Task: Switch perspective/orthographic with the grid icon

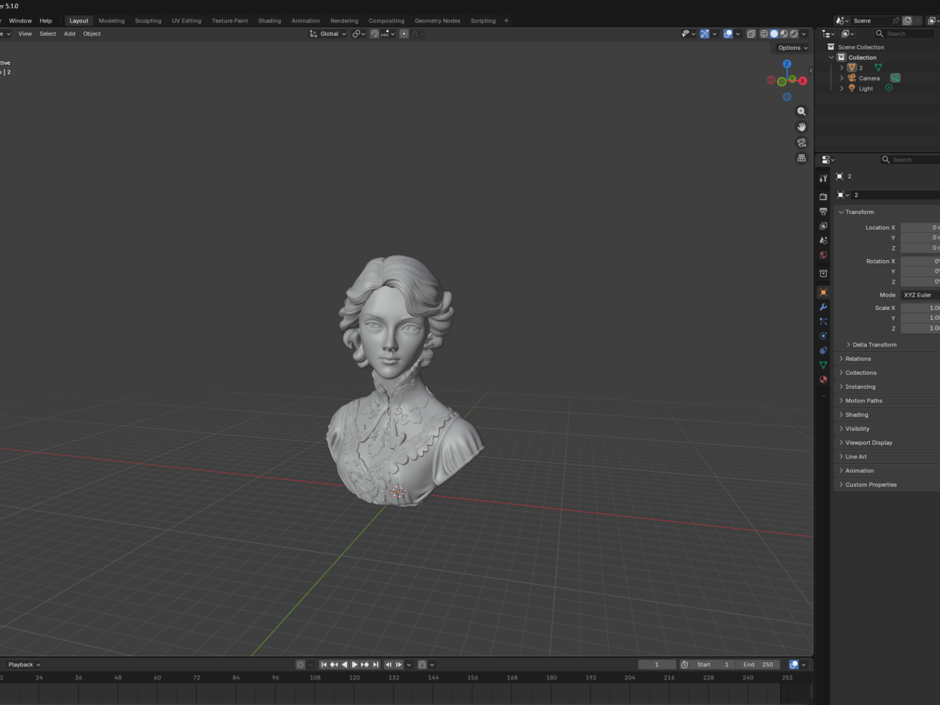Action: click(x=801, y=158)
